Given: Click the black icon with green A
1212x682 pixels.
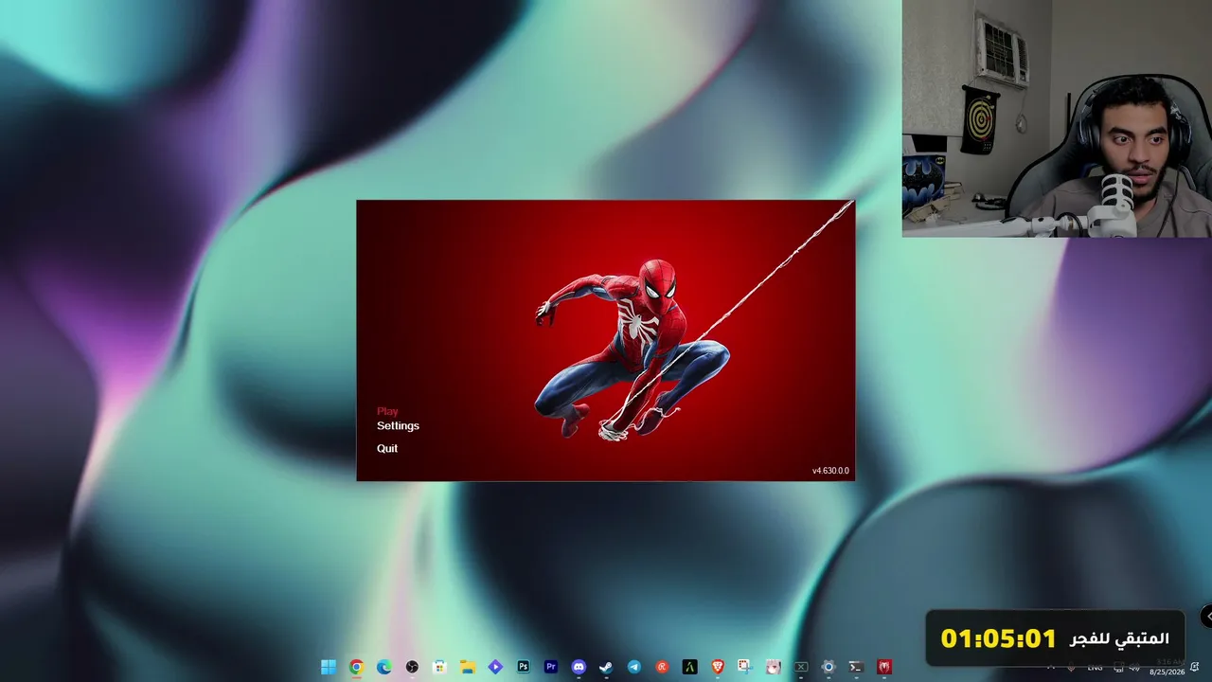Looking at the screenshot, I should click(690, 667).
